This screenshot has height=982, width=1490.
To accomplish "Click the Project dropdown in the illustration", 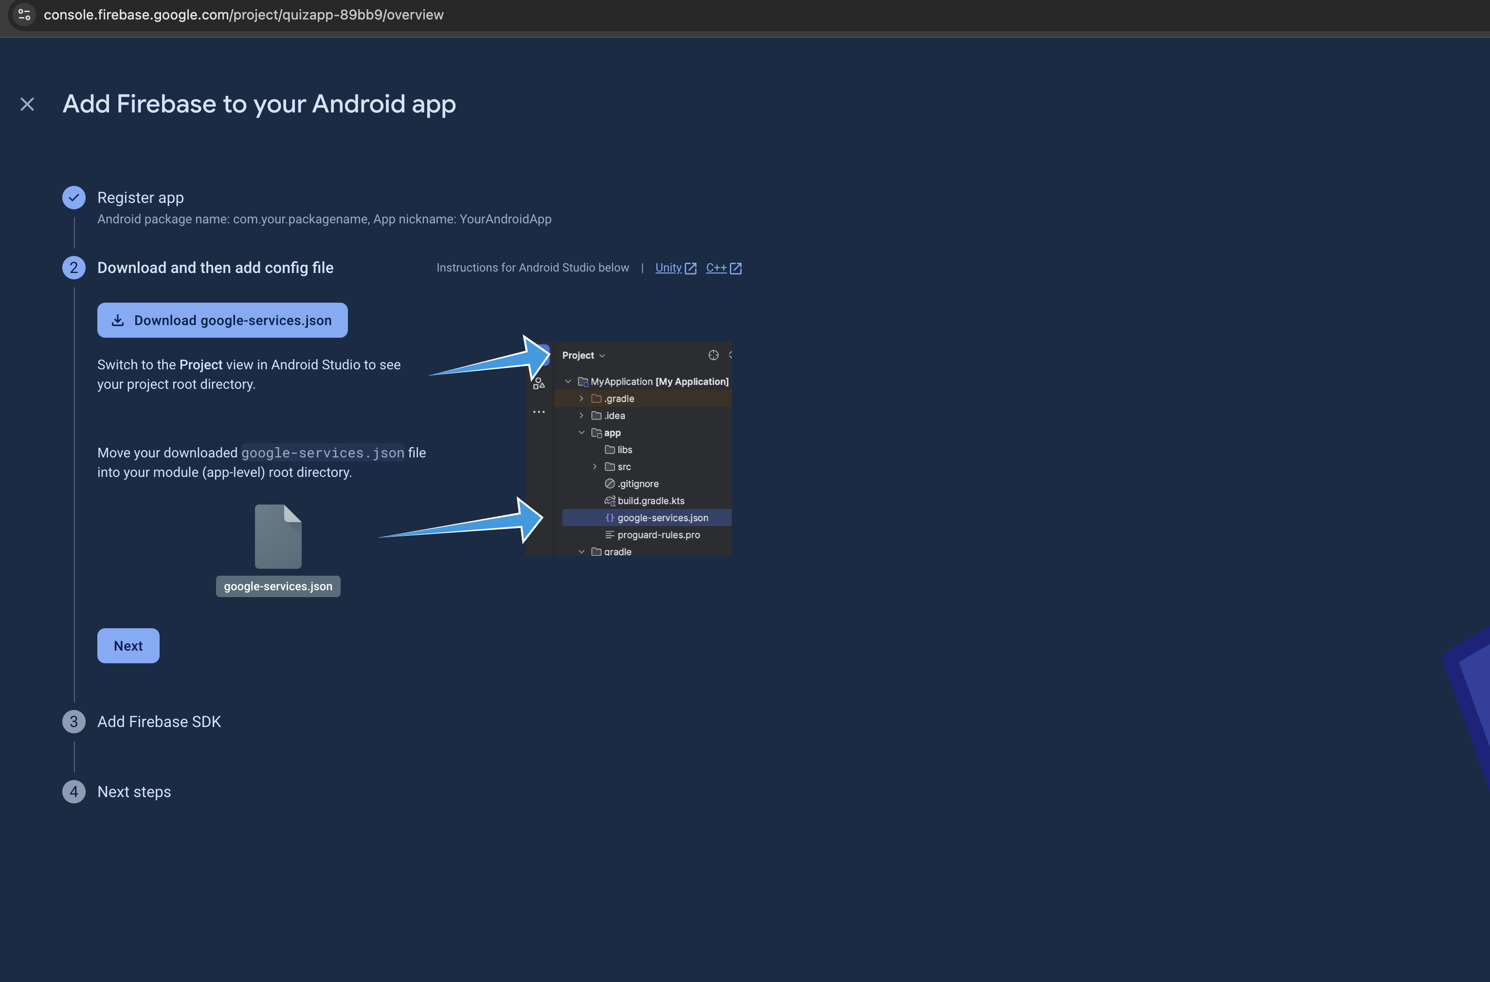I will [583, 356].
